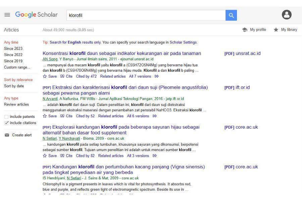Select Sort by relevance

point(18,80)
